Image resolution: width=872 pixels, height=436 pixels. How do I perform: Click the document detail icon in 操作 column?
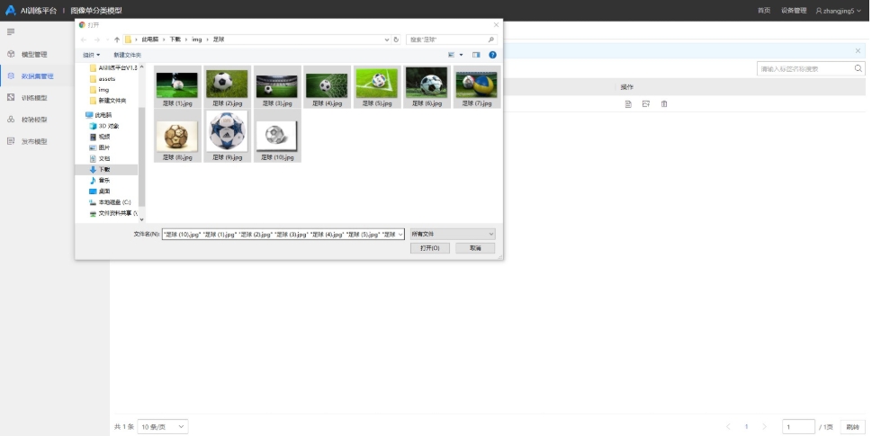(628, 104)
